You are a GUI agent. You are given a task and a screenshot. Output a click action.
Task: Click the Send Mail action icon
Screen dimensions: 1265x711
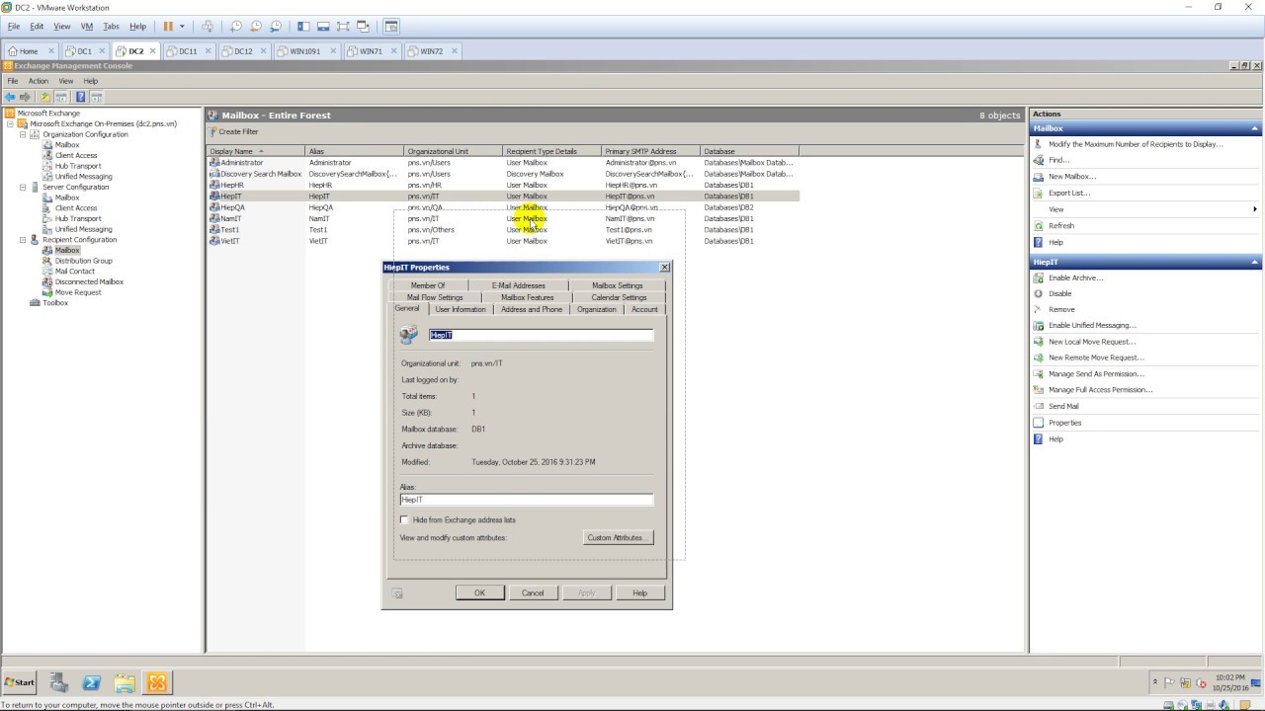[1038, 406]
